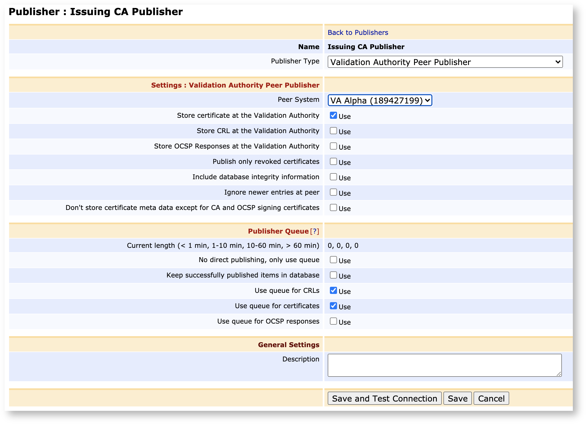Enable Use queue for OCSP responses
Image resolution: width=586 pixels, height=424 pixels.
point(333,321)
